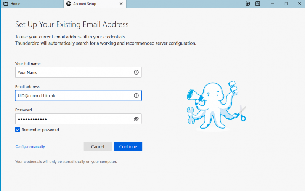
Task: Open the tasks icon in title bar
Action: pos(258,3)
